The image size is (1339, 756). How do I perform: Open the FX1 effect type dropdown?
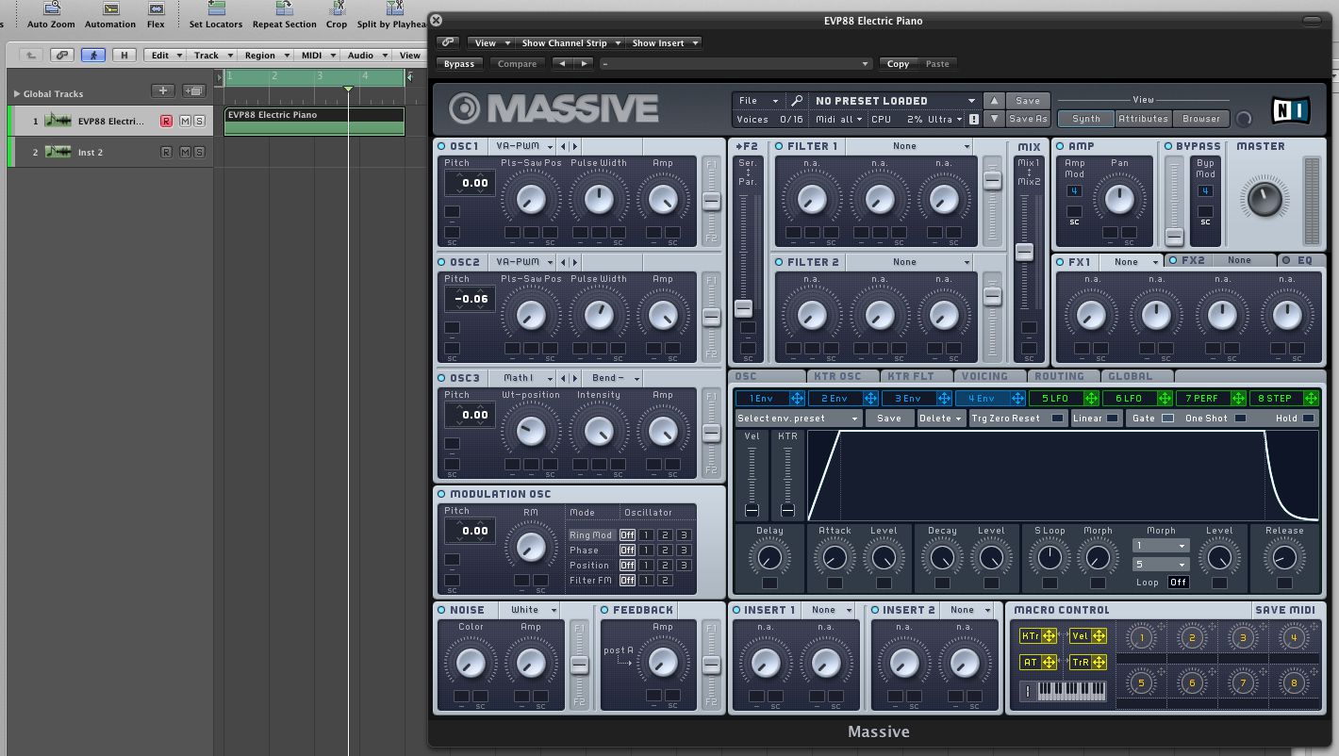click(1134, 261)
